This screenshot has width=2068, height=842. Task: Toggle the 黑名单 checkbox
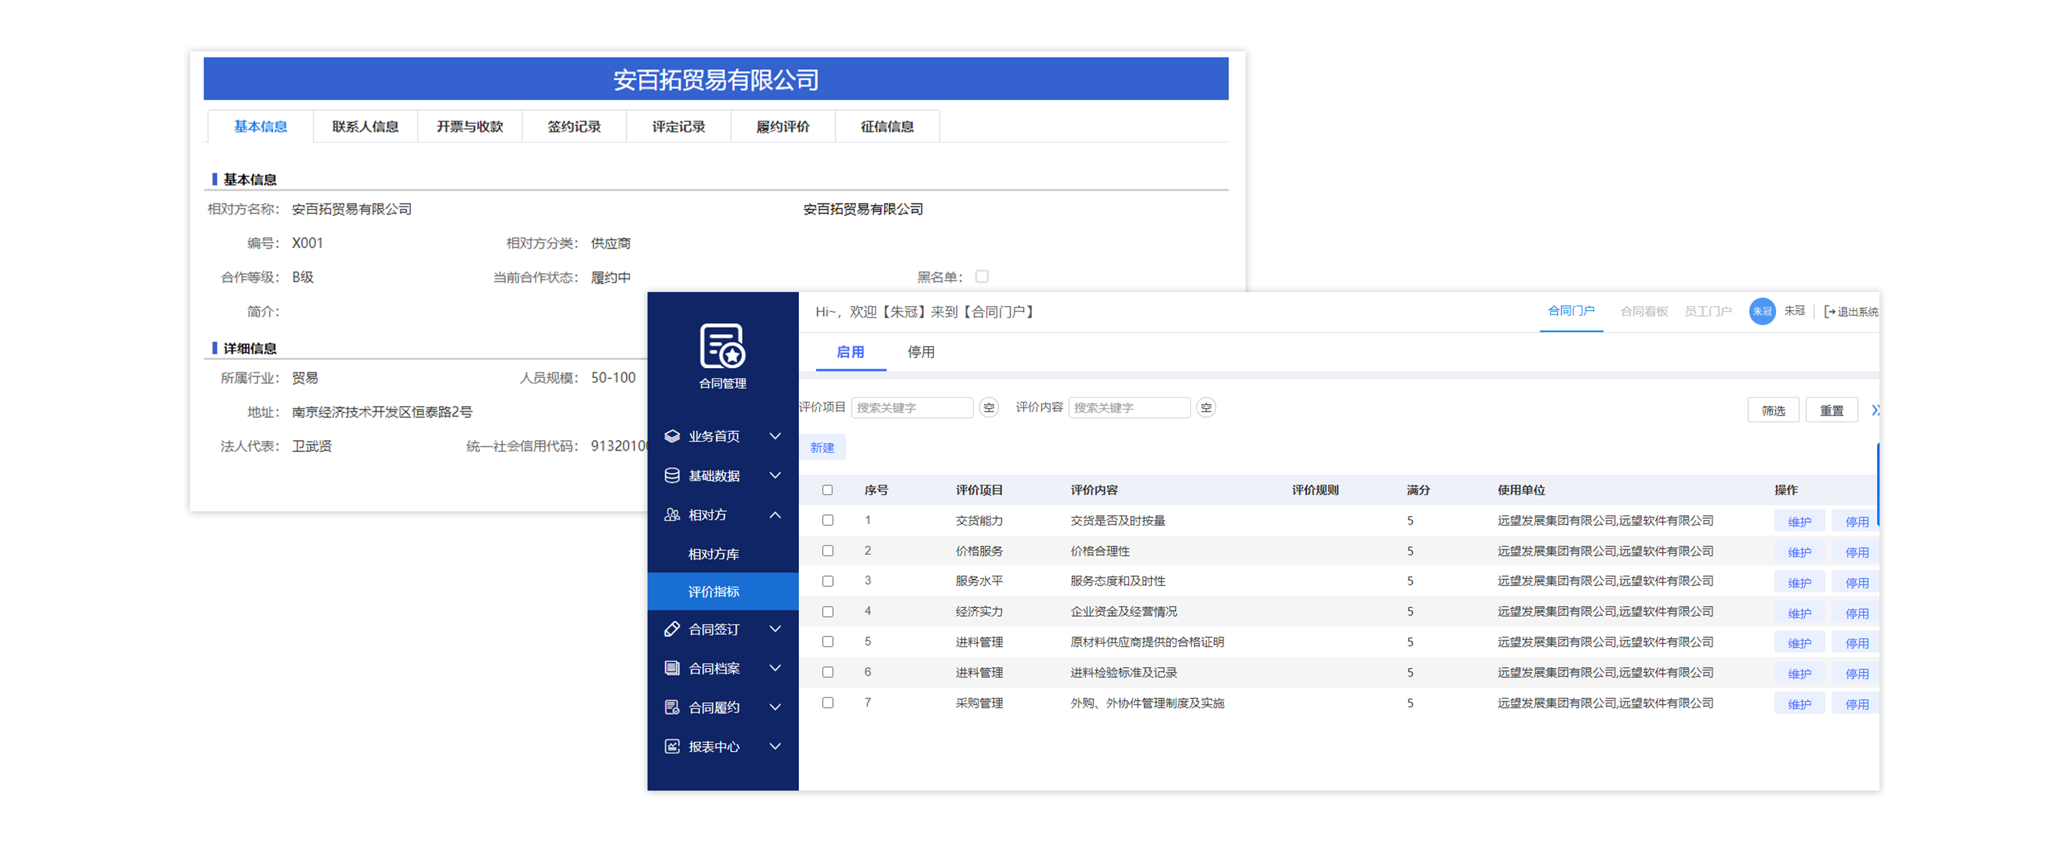click(x=981, y=276)
